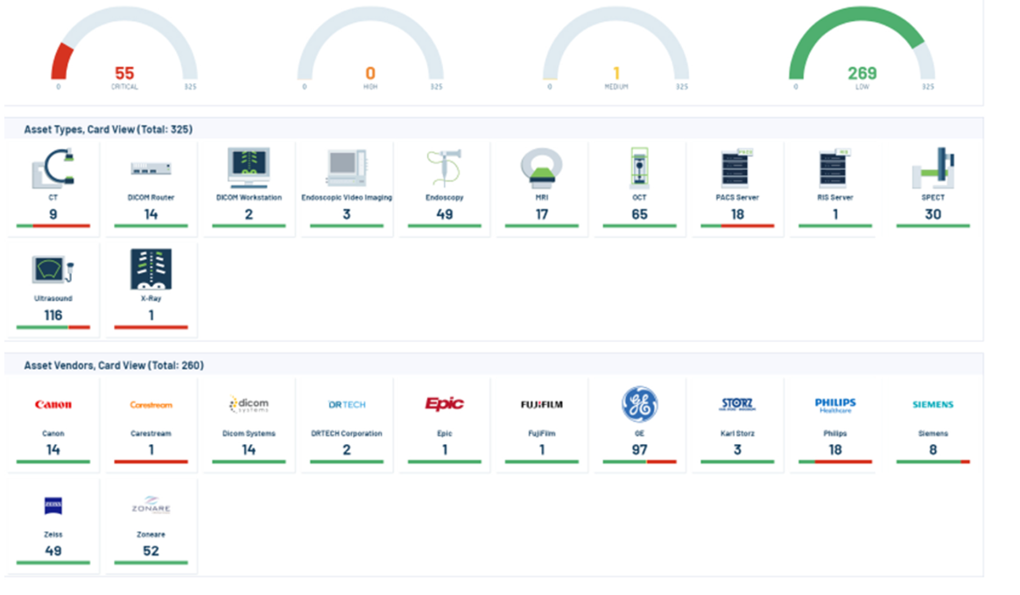Click the Endoscopic Video Imaging label
The image size is (1020, 595).
click(347, 197)
